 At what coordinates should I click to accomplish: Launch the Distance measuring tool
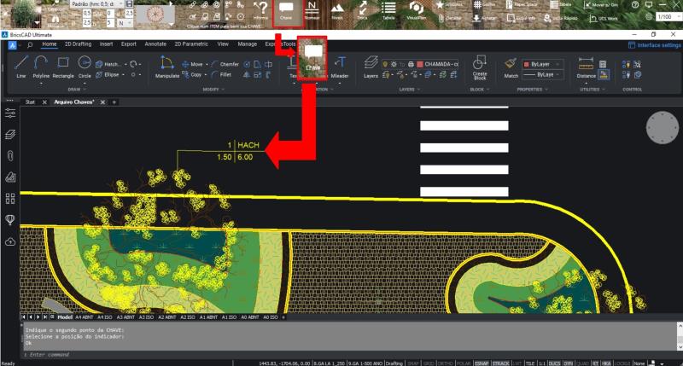586,67
